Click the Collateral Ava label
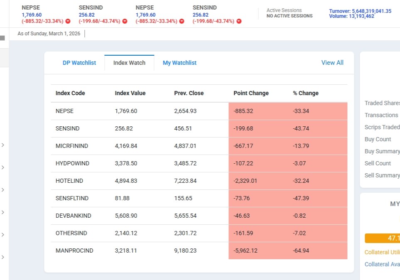 tap(382, 264)
